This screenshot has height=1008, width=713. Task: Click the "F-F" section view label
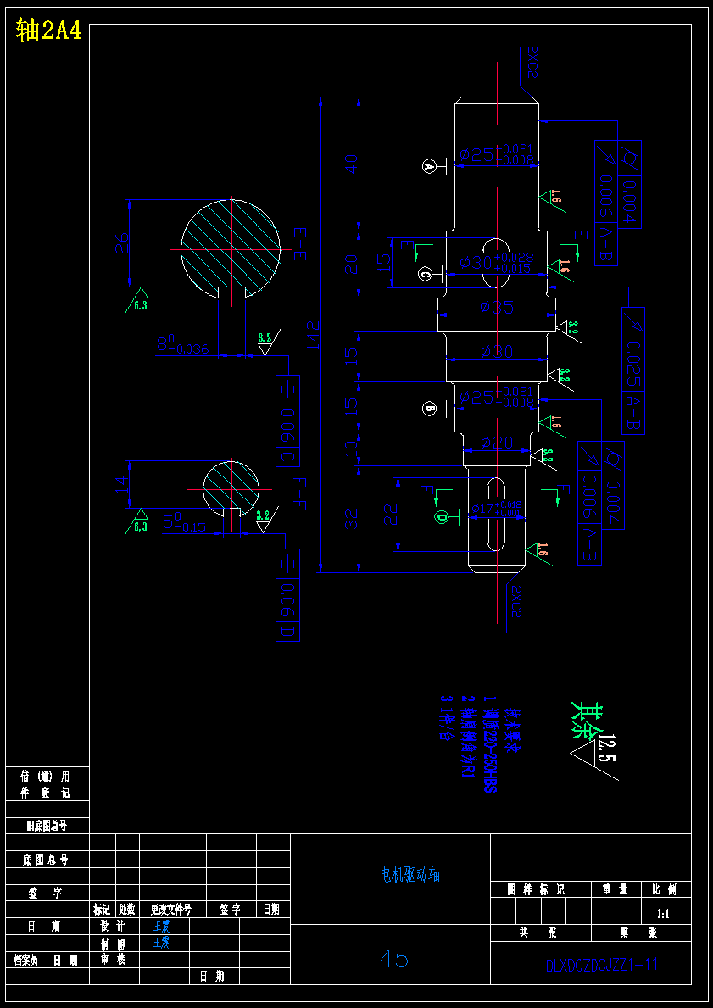(299, 493)
